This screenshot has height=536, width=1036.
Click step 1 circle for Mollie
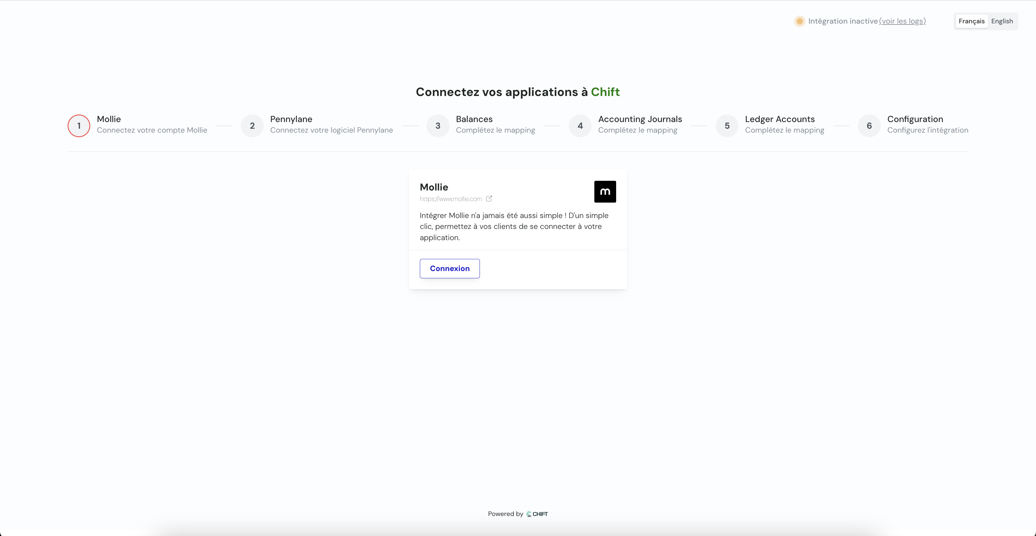[x=79, y=125]
